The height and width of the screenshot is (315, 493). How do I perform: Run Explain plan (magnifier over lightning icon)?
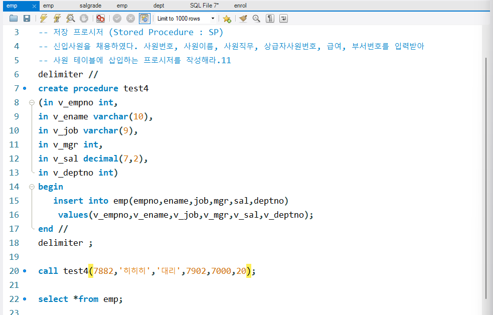[70, 19]
